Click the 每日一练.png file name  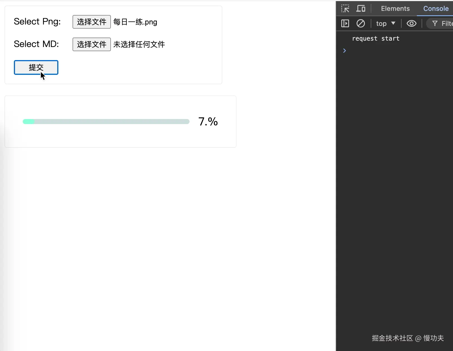coord(135,22)
